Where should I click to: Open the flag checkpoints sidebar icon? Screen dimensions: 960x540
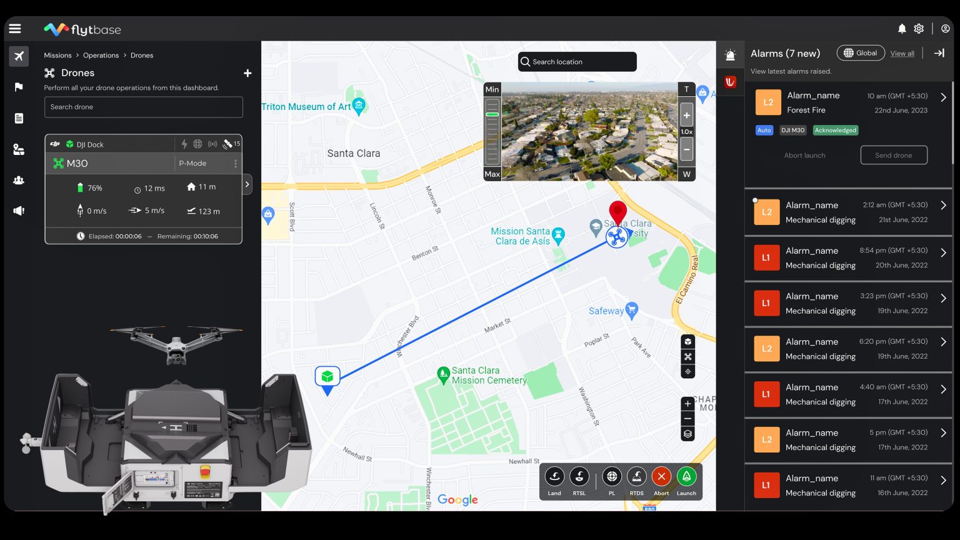[19, 87]
